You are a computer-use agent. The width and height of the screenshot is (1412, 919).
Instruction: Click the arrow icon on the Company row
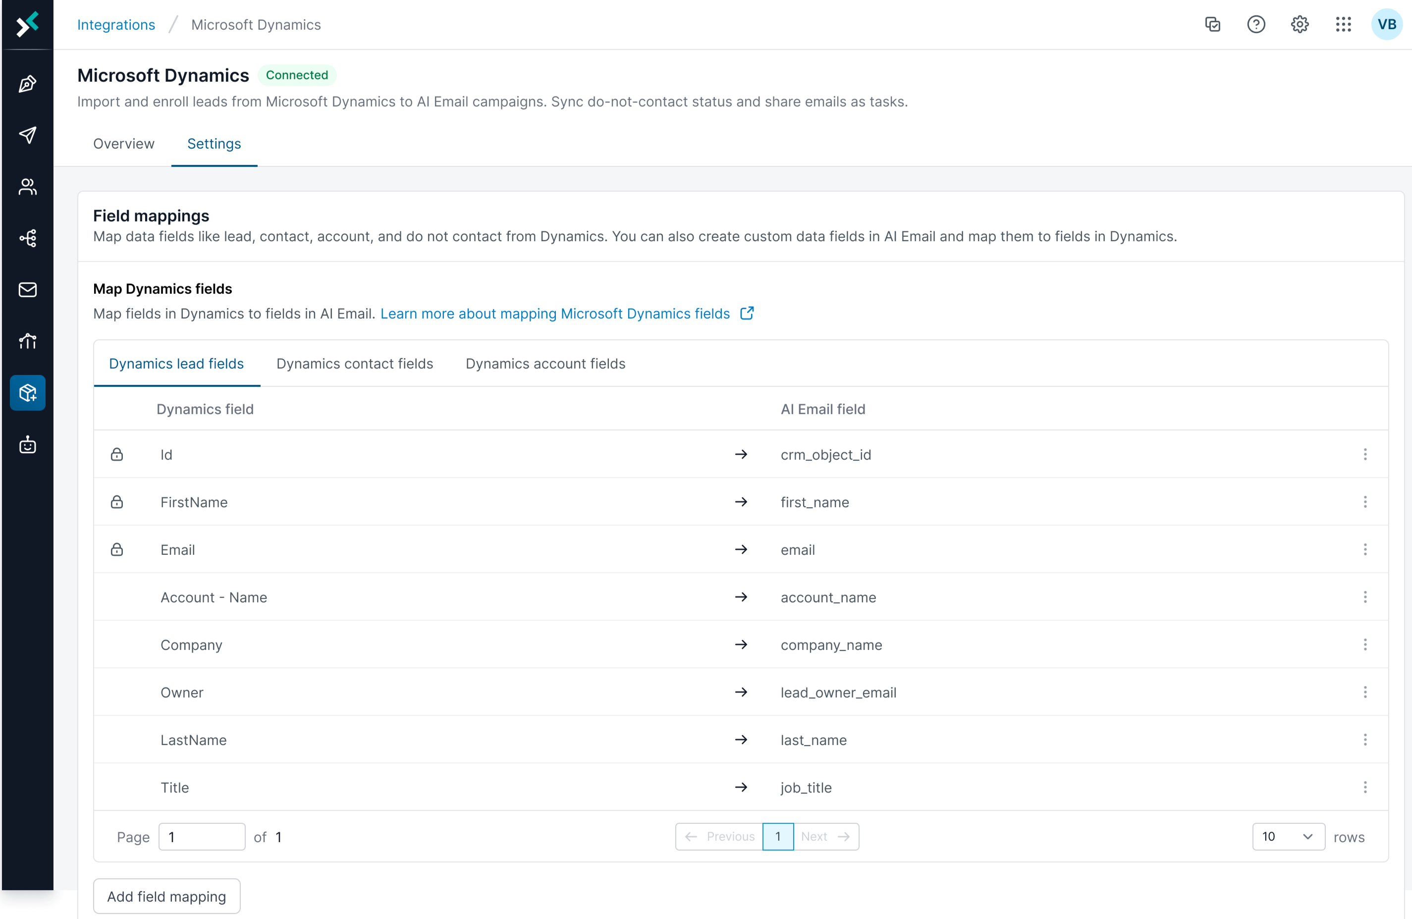(x=741, y=645)
